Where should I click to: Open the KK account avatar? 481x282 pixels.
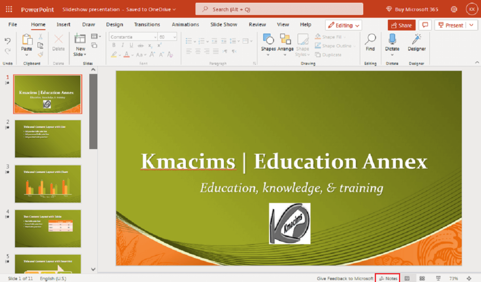coord(472,9)
